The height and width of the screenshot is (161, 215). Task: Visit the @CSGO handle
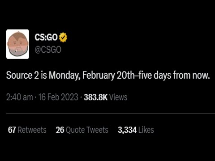pos(48,50)
